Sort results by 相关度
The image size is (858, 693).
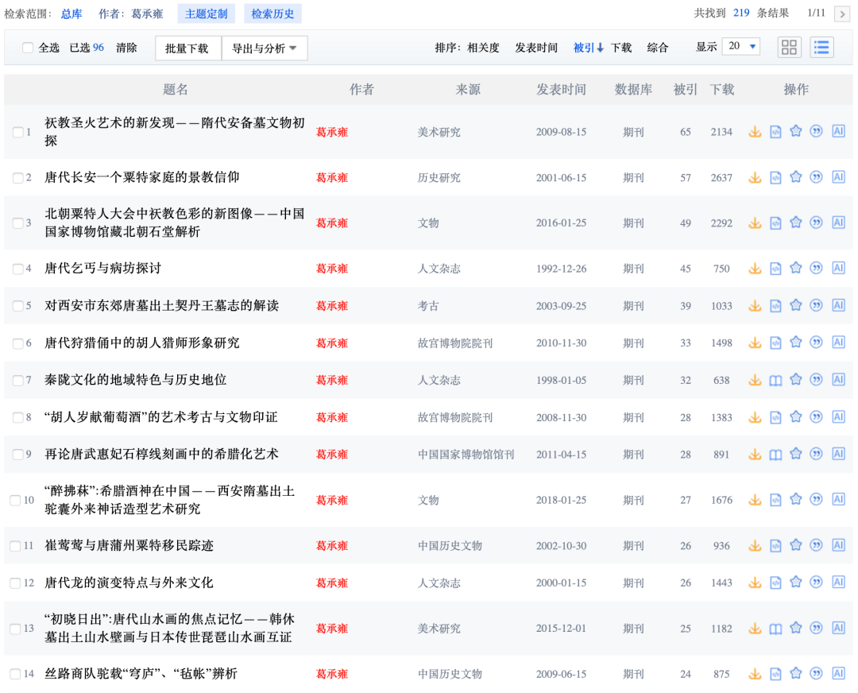coord(483,48)
